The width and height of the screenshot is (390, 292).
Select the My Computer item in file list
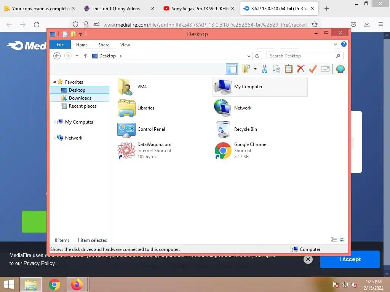coord(260,87)
